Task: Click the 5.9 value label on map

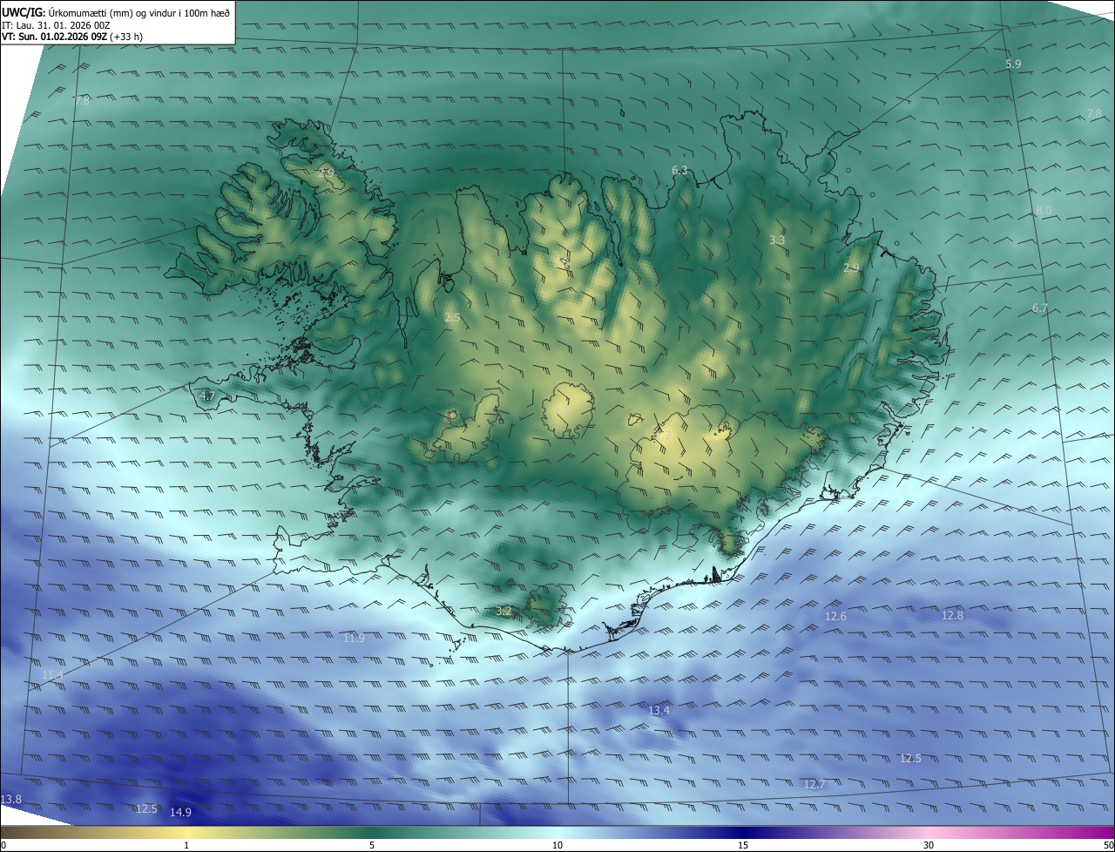Action: (x=1013, y=64)
